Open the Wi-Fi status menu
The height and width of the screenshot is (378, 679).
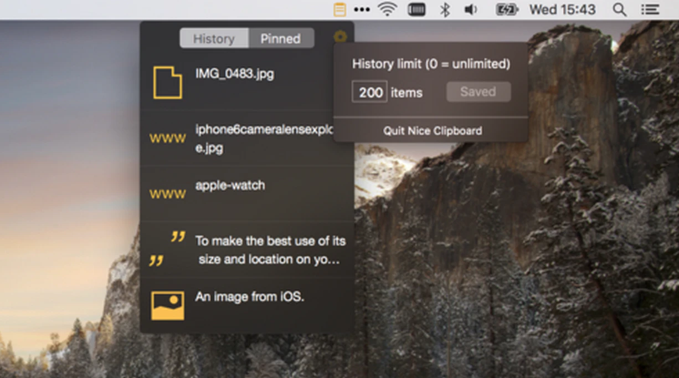388,9
